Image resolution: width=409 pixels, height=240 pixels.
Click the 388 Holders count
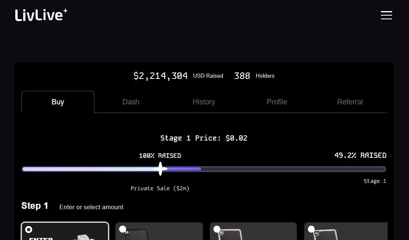click(x=242, y=76)
